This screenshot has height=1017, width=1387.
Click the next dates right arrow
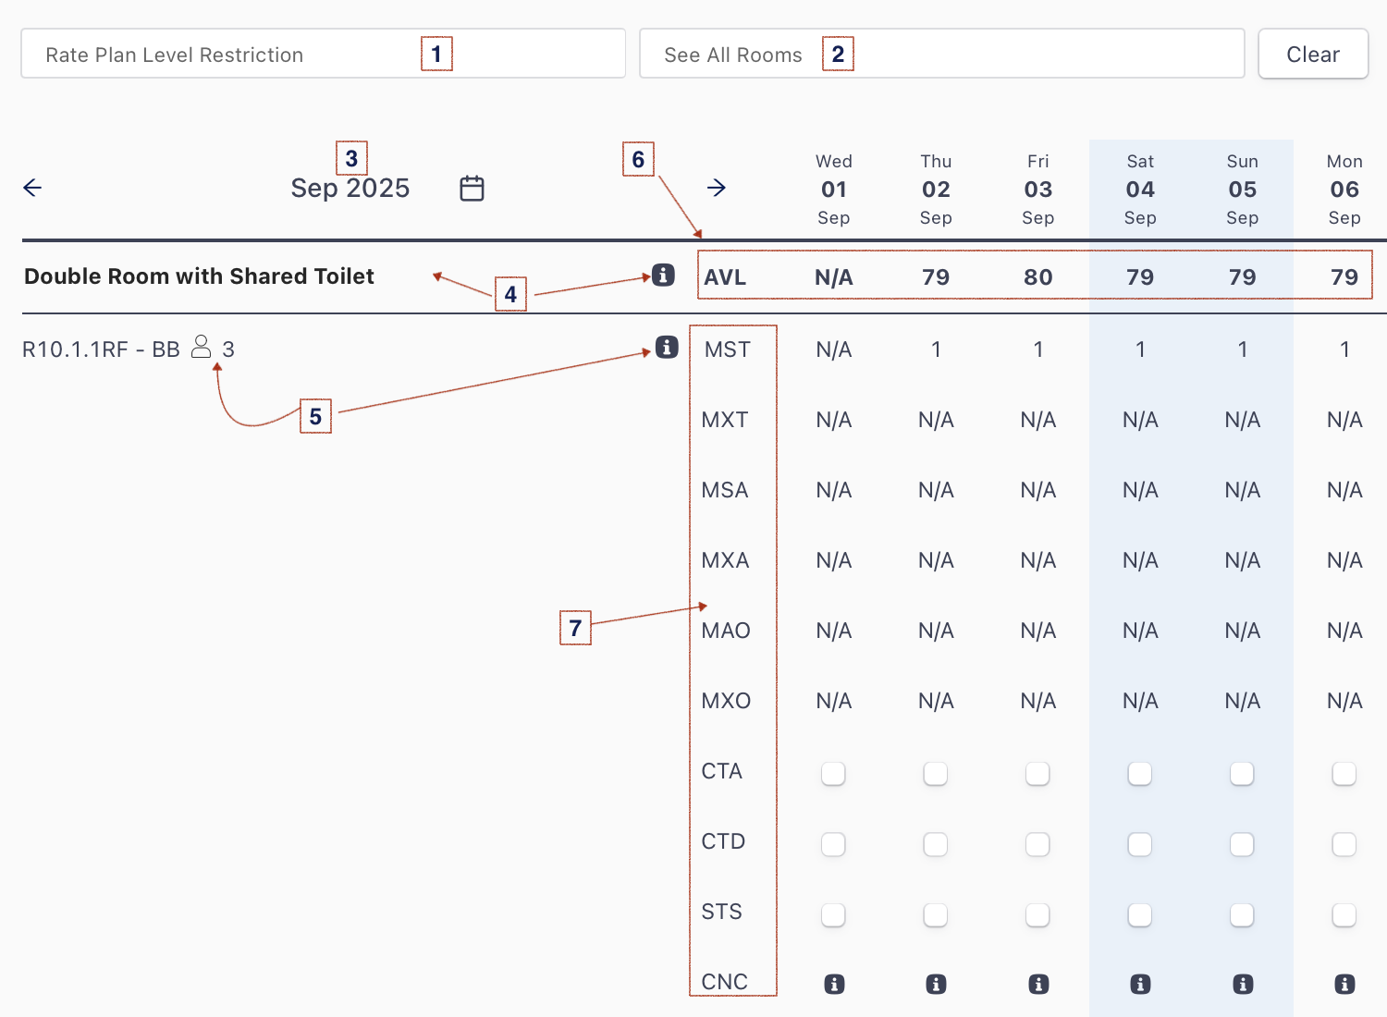coord(716,189)
